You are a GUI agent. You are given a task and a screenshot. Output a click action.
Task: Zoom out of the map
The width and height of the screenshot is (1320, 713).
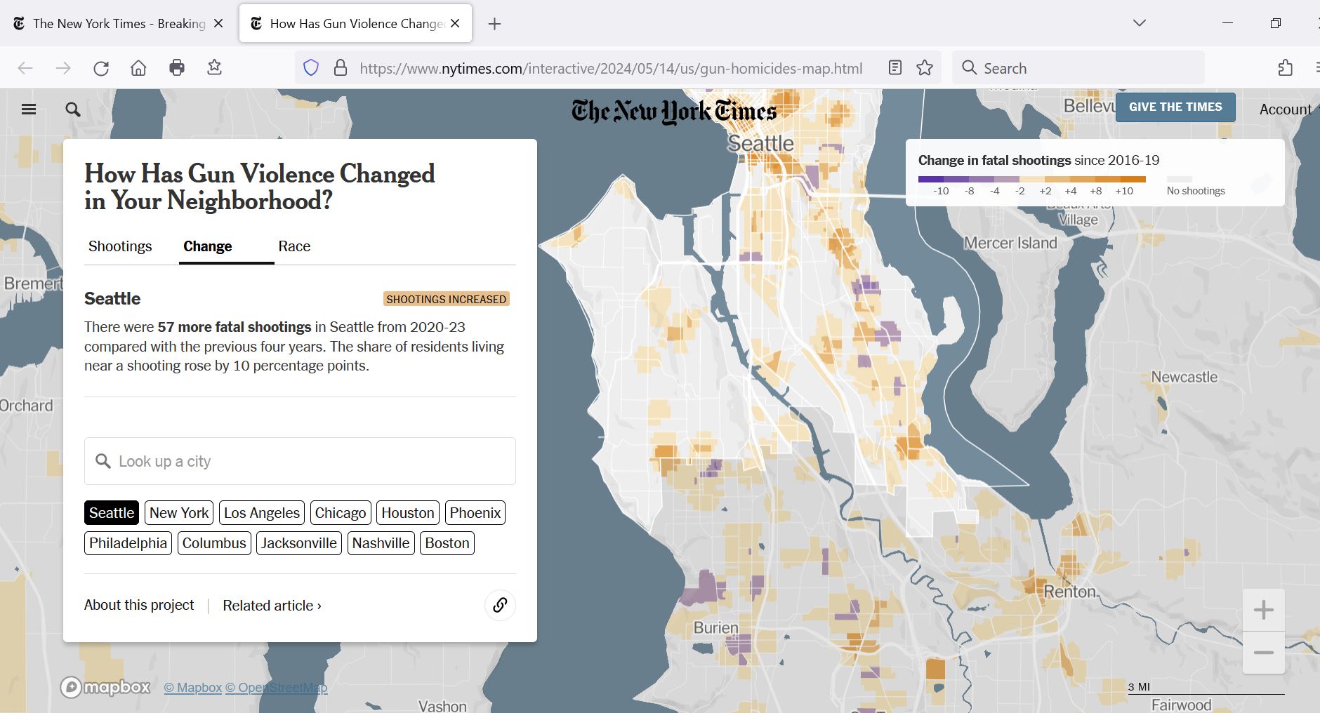pos(1263,653)
